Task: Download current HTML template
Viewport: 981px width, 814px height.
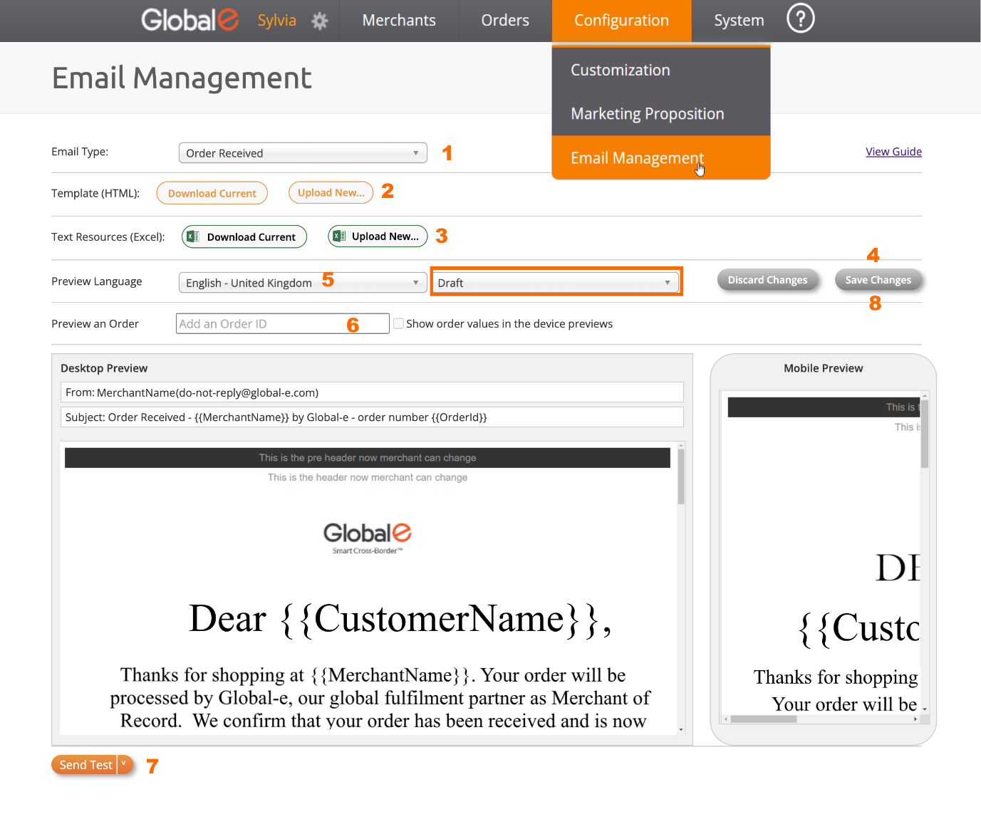Action: [x=212, y=193]
